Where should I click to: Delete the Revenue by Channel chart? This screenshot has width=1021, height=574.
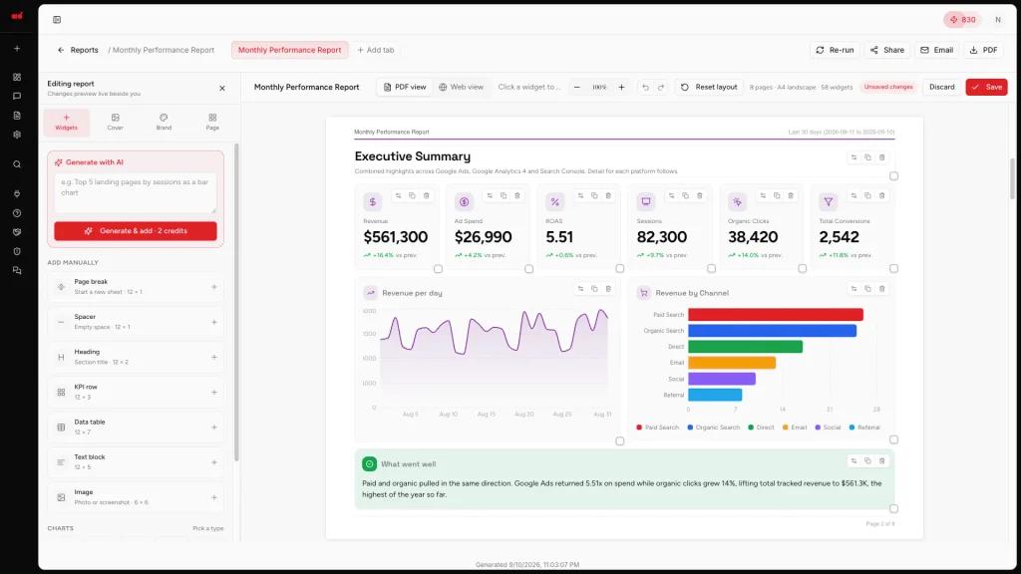coord(881,289)
